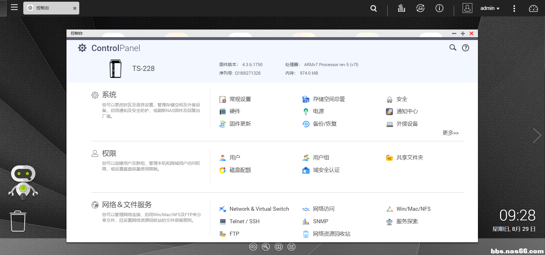Go to next desktop page arrow
Viewport: 545px width, 255px height.
[537, 136]
